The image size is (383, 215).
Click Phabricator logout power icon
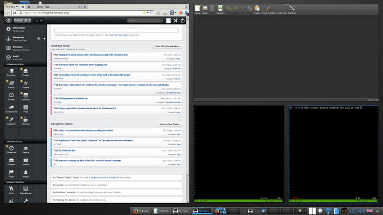tap(182, 21)
